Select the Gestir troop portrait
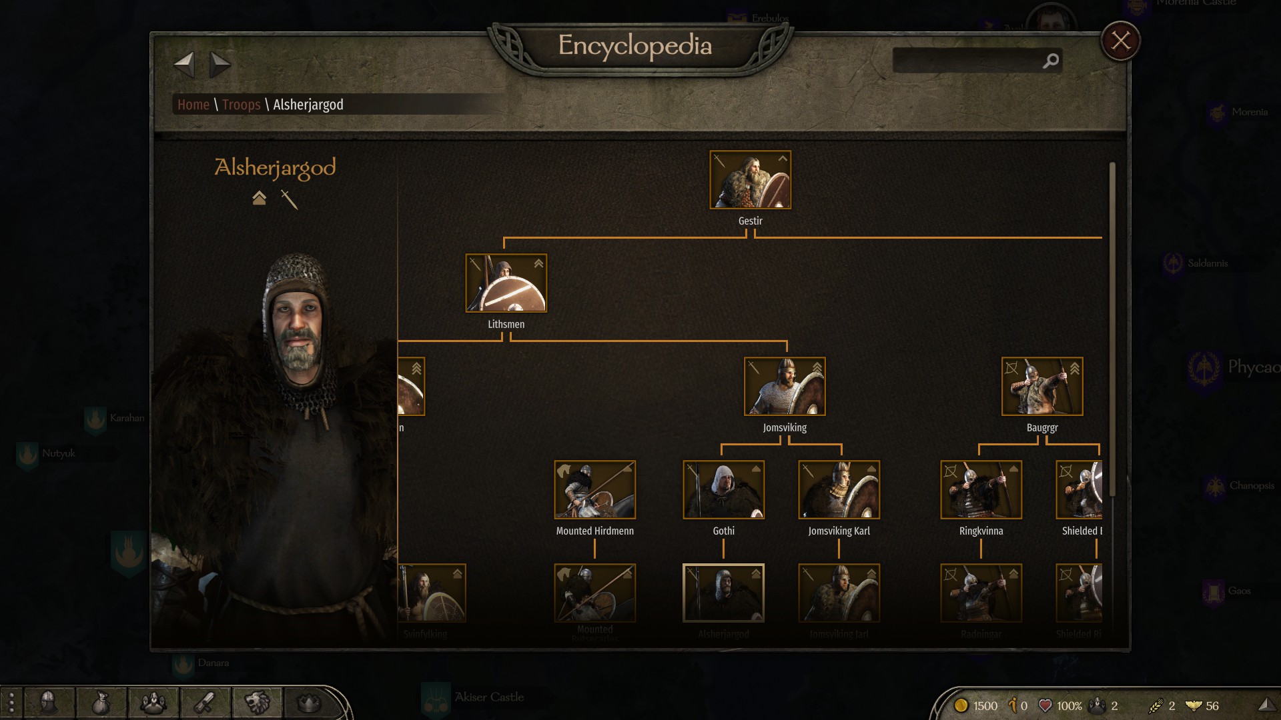 (750, 180)
